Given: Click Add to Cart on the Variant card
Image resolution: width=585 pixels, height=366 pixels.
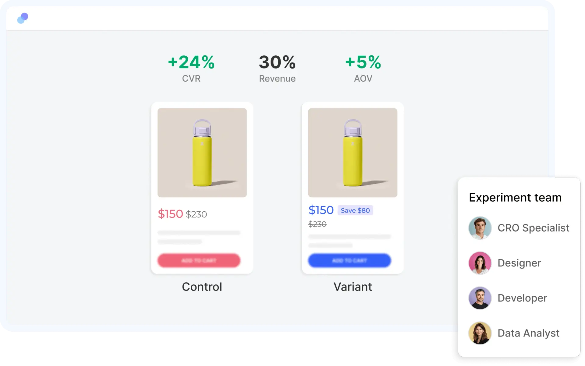Looking at the screenshot, I should [349, 260].
